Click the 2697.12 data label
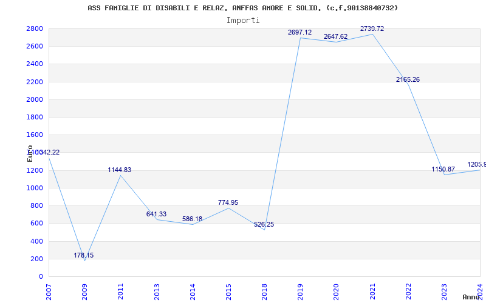 299,32
